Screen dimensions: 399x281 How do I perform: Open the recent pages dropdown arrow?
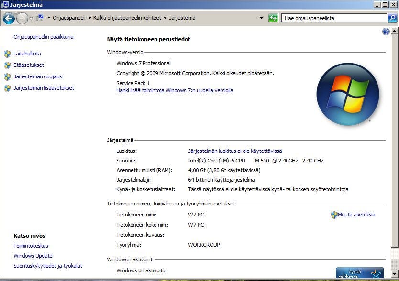point(32,19)
